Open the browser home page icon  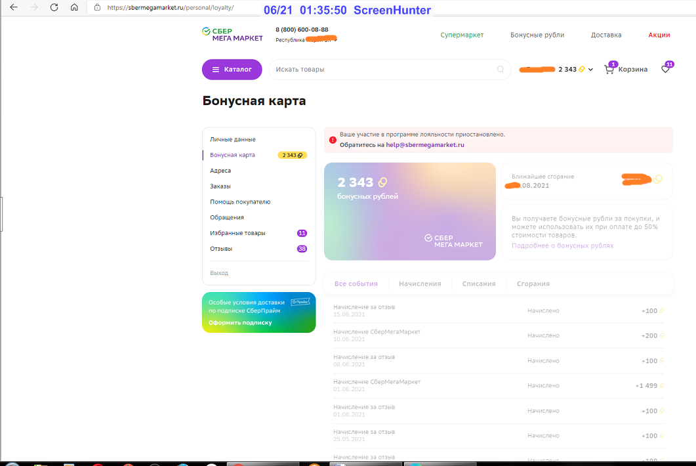pos(74,7)
